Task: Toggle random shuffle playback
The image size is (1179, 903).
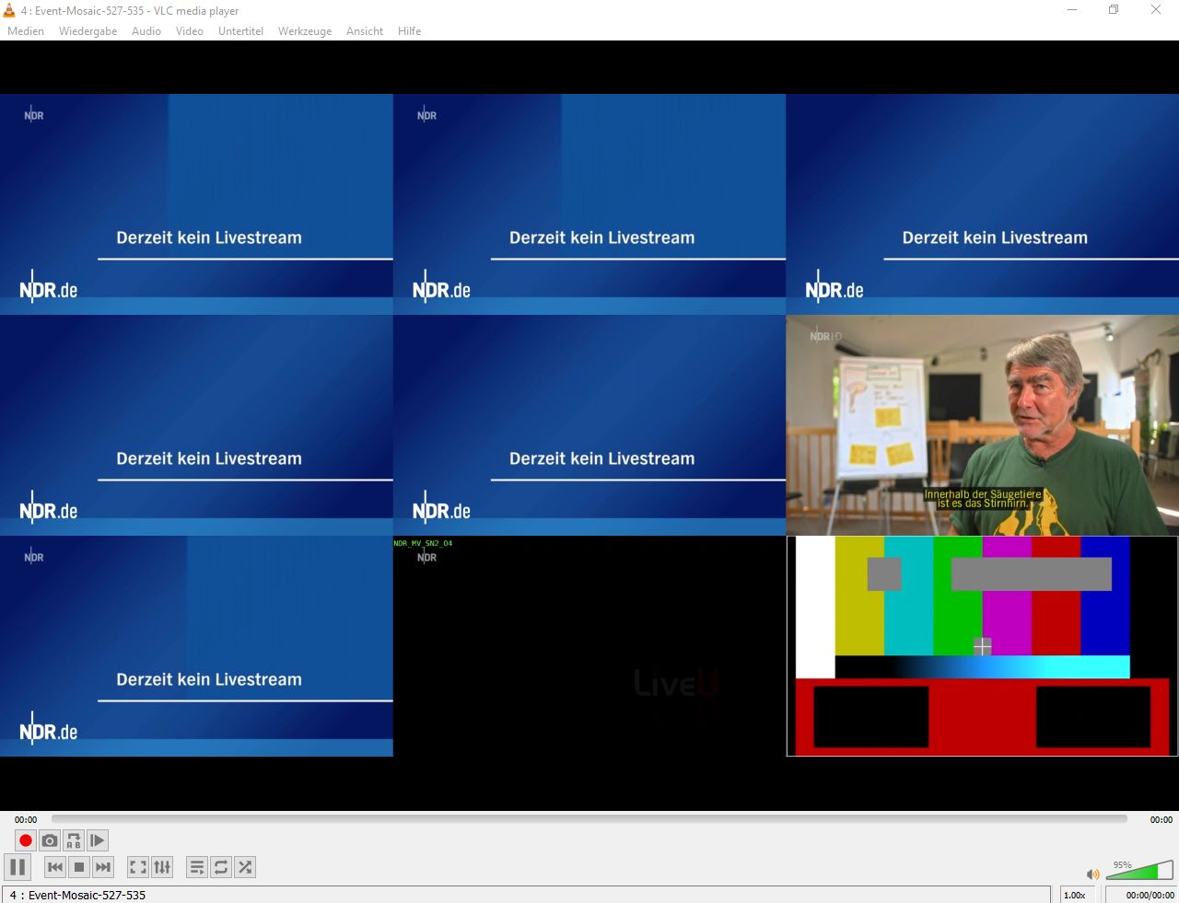Action: coord(245,867)
